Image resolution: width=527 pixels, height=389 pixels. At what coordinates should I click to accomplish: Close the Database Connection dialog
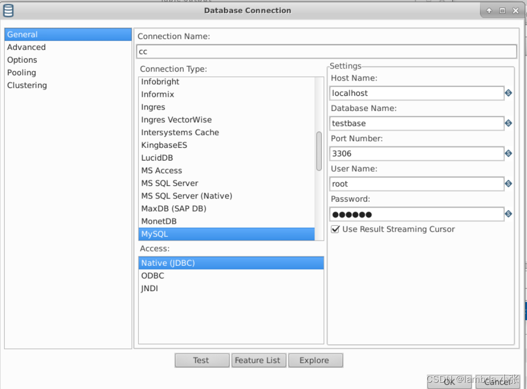click(515, 11)
